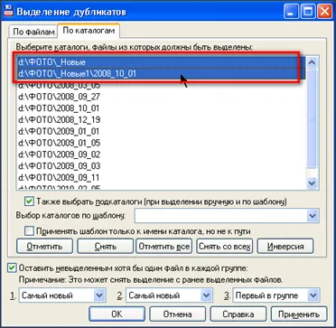The height and width of the screenshot is (328, 336).
Task: Select folder d:\ФОТО\2008_09_27
Action: 162,97
